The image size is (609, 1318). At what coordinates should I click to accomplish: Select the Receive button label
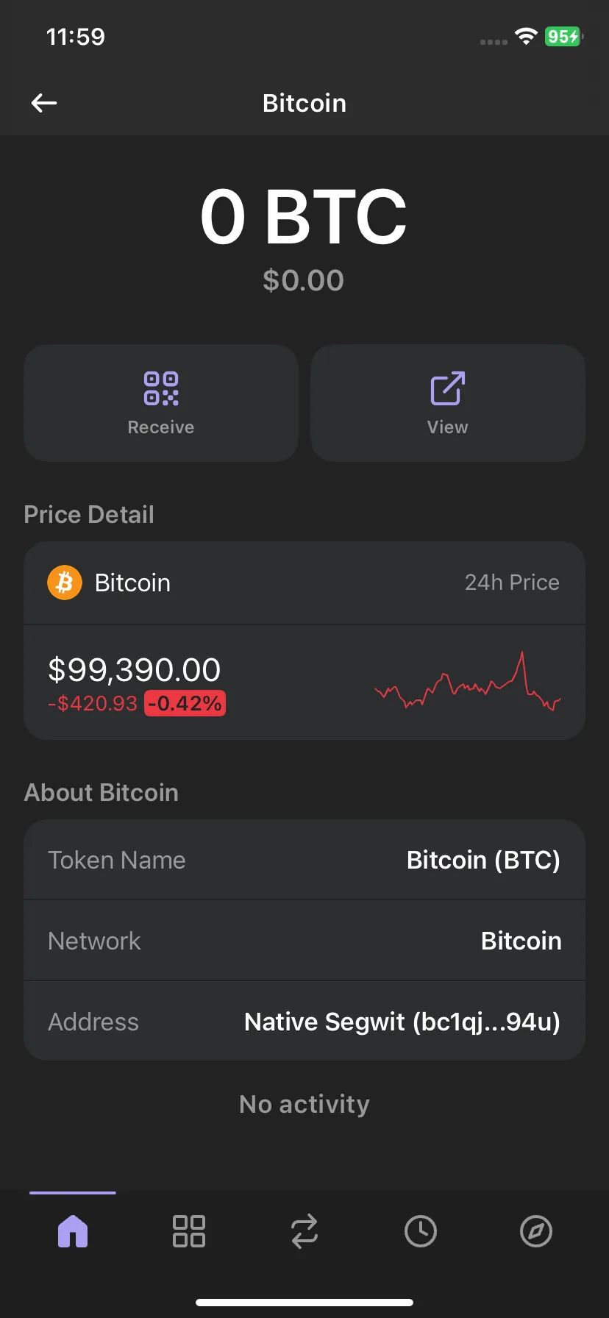click(161, 427)
